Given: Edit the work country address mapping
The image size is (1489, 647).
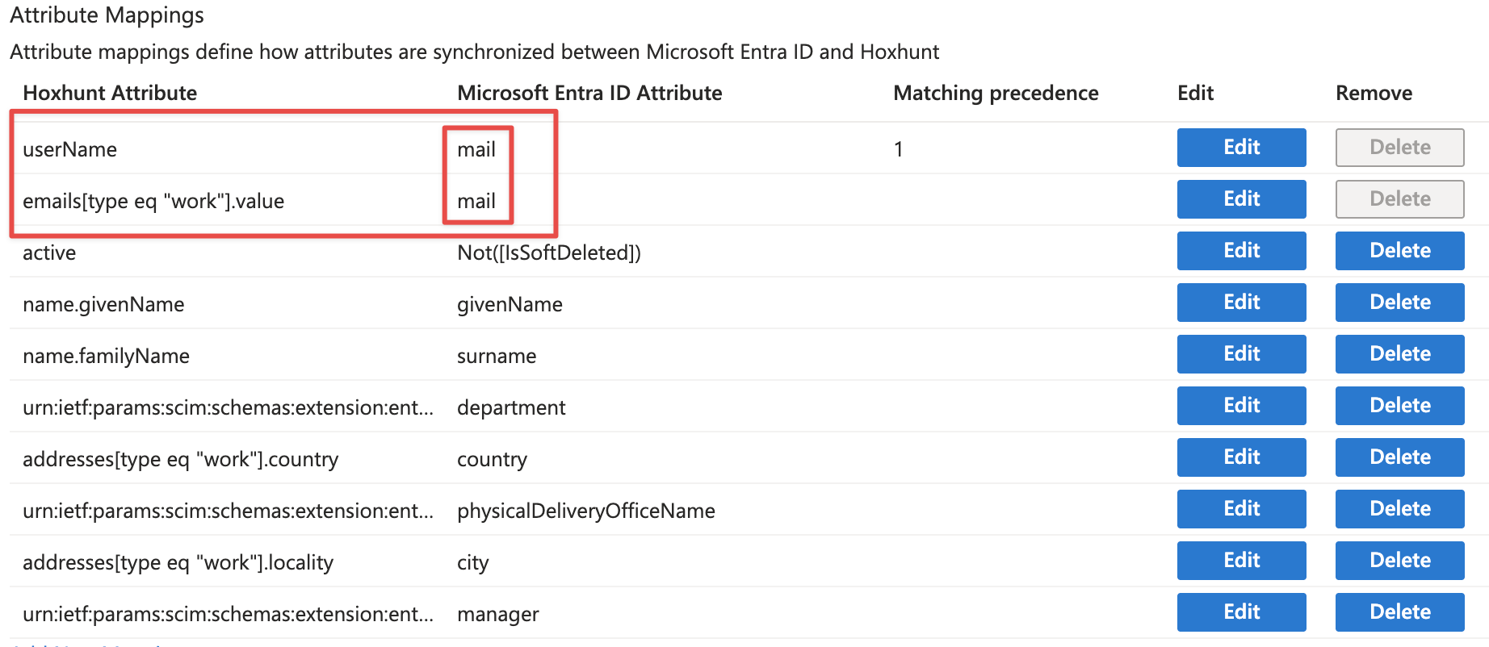Looking at the screenshot, I should click(1241, 457).
